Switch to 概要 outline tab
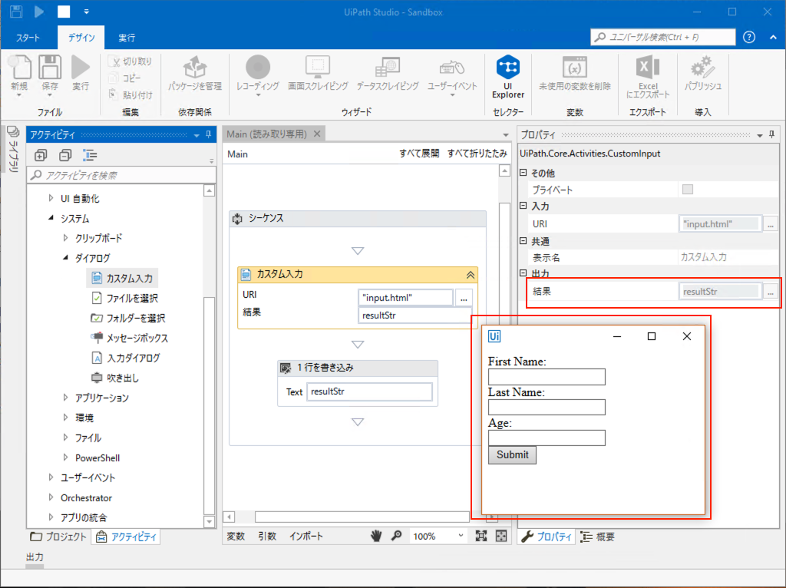The image size is (786, 588). [x=597, y=537]
